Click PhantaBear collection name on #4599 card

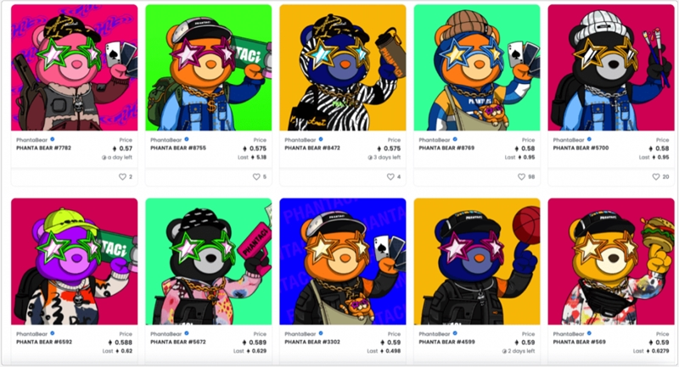tap(435, 334)
